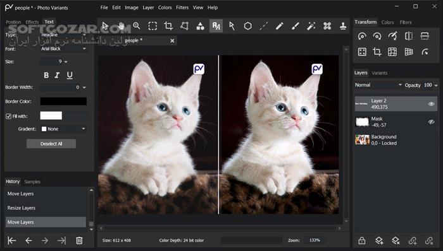Open the Font dropdown showing Arial Black
The image size is (443, 251).
[x=63, y=49]
